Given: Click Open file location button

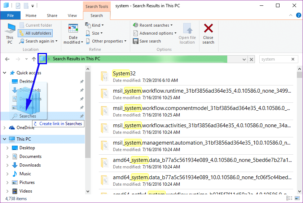Looking at the screenshot, I should (187, 34).
